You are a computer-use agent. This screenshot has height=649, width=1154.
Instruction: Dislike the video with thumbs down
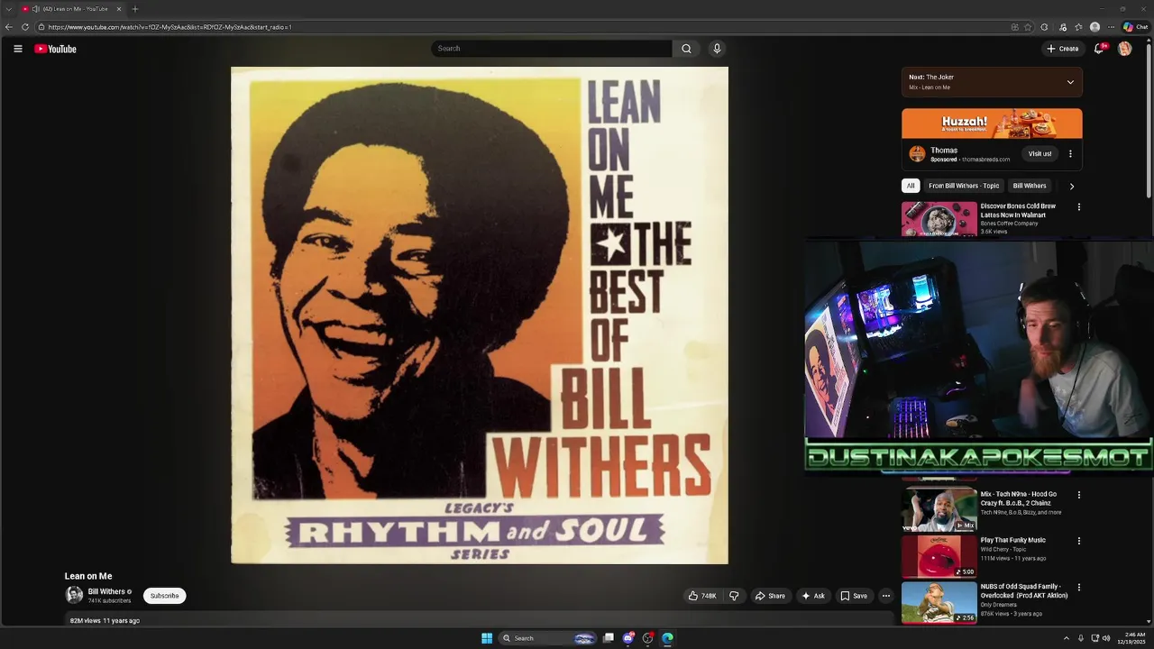[x=734, y=596]
